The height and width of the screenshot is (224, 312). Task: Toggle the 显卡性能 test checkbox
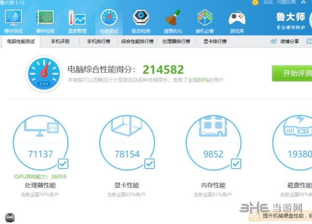[149, 164]
